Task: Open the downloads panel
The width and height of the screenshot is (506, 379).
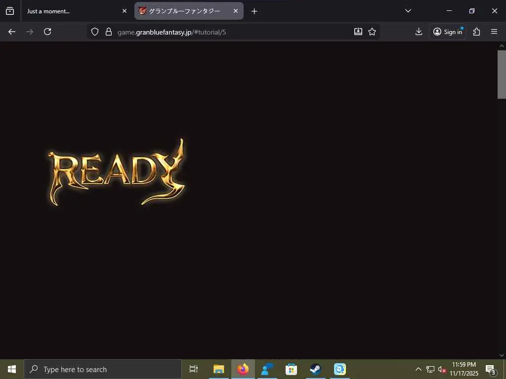Action: [x=419, y=32]
